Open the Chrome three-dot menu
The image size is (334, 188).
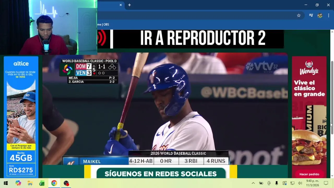(x=329, y=15)
